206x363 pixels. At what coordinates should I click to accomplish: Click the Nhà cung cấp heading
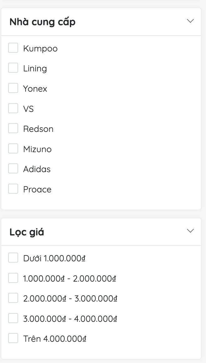click(x=42, y=22)
